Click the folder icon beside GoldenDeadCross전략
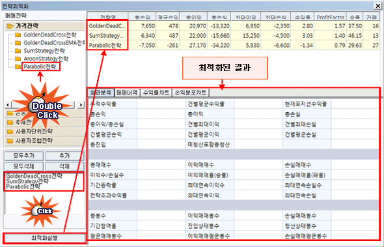The width and height of the screenshot is (384, 247). tap(18, 35)
